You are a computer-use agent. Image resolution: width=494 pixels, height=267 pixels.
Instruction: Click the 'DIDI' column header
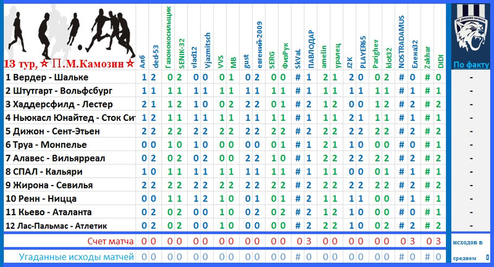pos(440,61)
